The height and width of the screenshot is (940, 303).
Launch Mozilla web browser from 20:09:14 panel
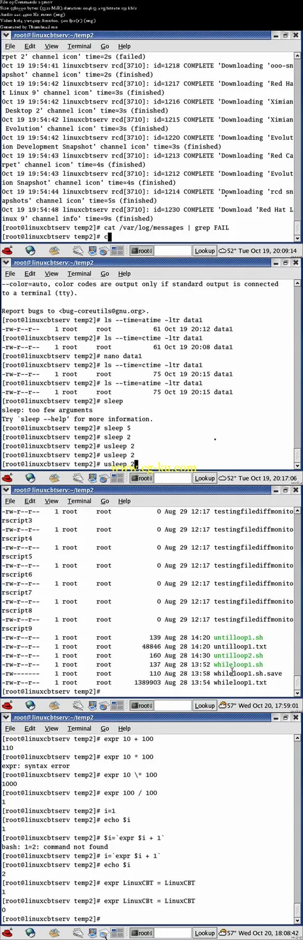(30, 251)
